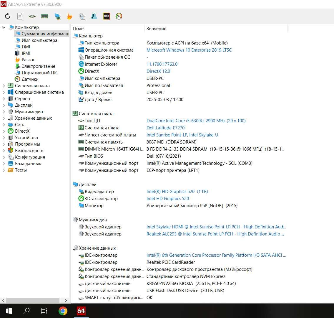Expand the Операционная система tree node

(4, 92)
